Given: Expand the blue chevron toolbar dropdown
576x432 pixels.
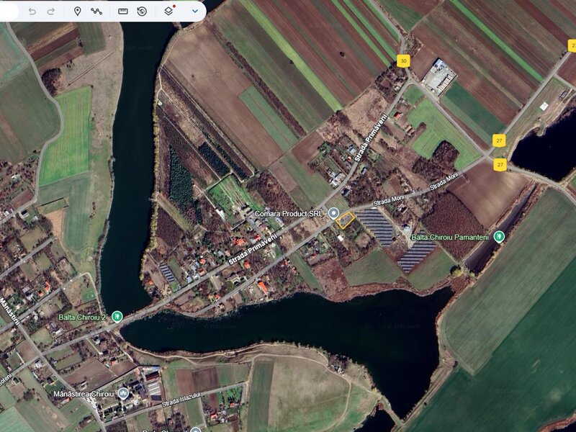Looking at the screenshot, I should 195,12.
